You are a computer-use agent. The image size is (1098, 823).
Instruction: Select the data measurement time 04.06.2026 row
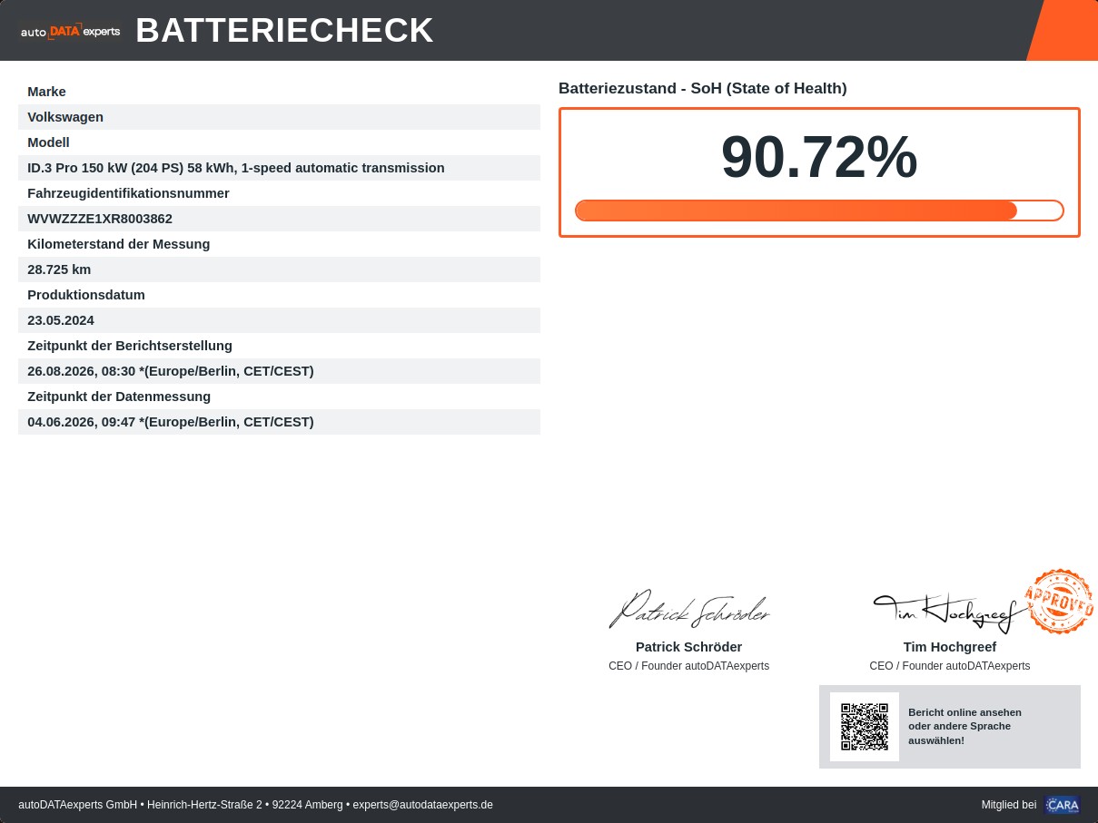pyautogui.click(x=279, y=422)
